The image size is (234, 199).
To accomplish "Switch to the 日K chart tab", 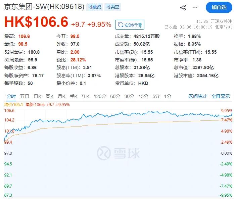I will [38, 96].
